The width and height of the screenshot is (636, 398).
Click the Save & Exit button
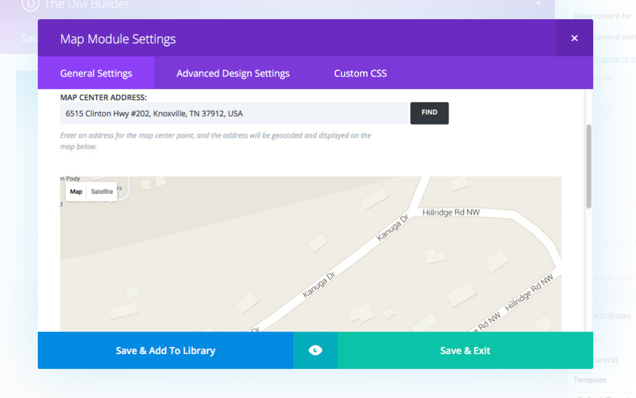coord(465,350)
